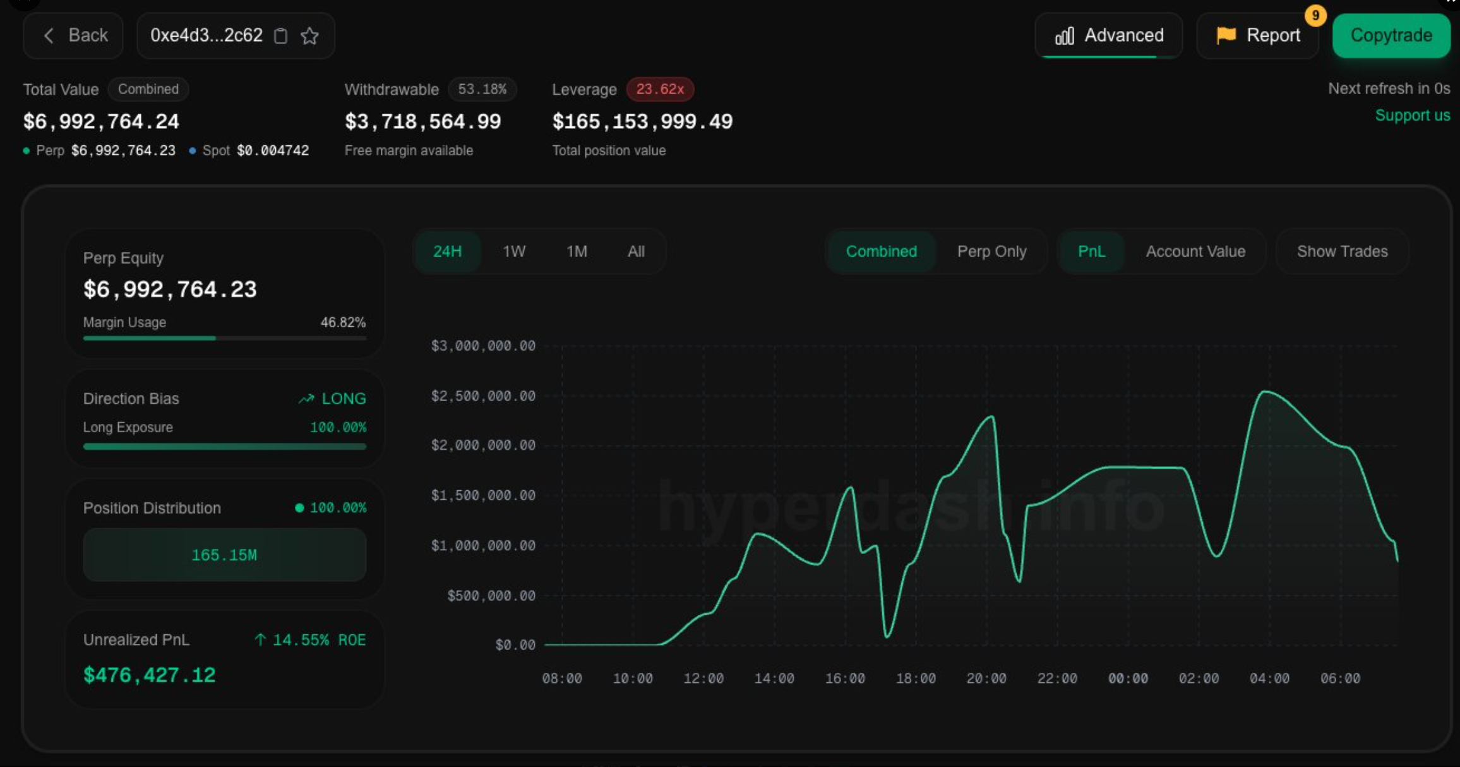Click the Combined badge beside Total Value
1460x767 pixels.
[148, 89]
